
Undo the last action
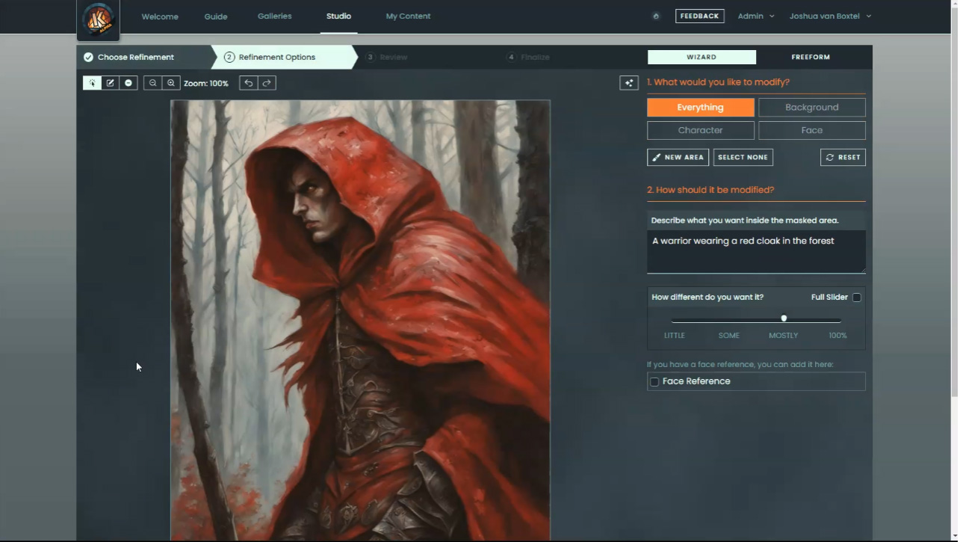(x=249, y=83)
